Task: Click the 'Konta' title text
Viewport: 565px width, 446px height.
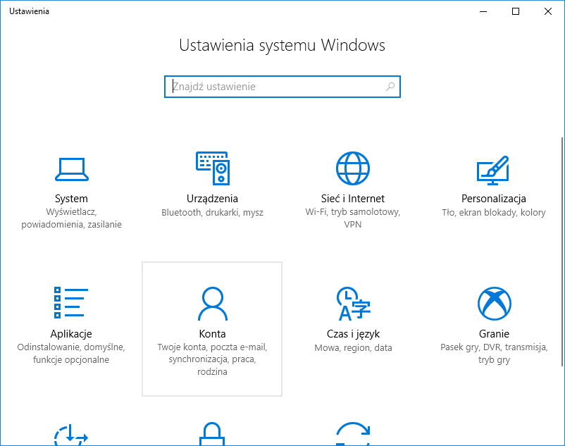Action: pos(212,334)
